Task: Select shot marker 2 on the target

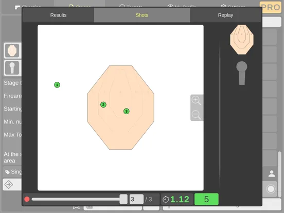Action: 103,104
